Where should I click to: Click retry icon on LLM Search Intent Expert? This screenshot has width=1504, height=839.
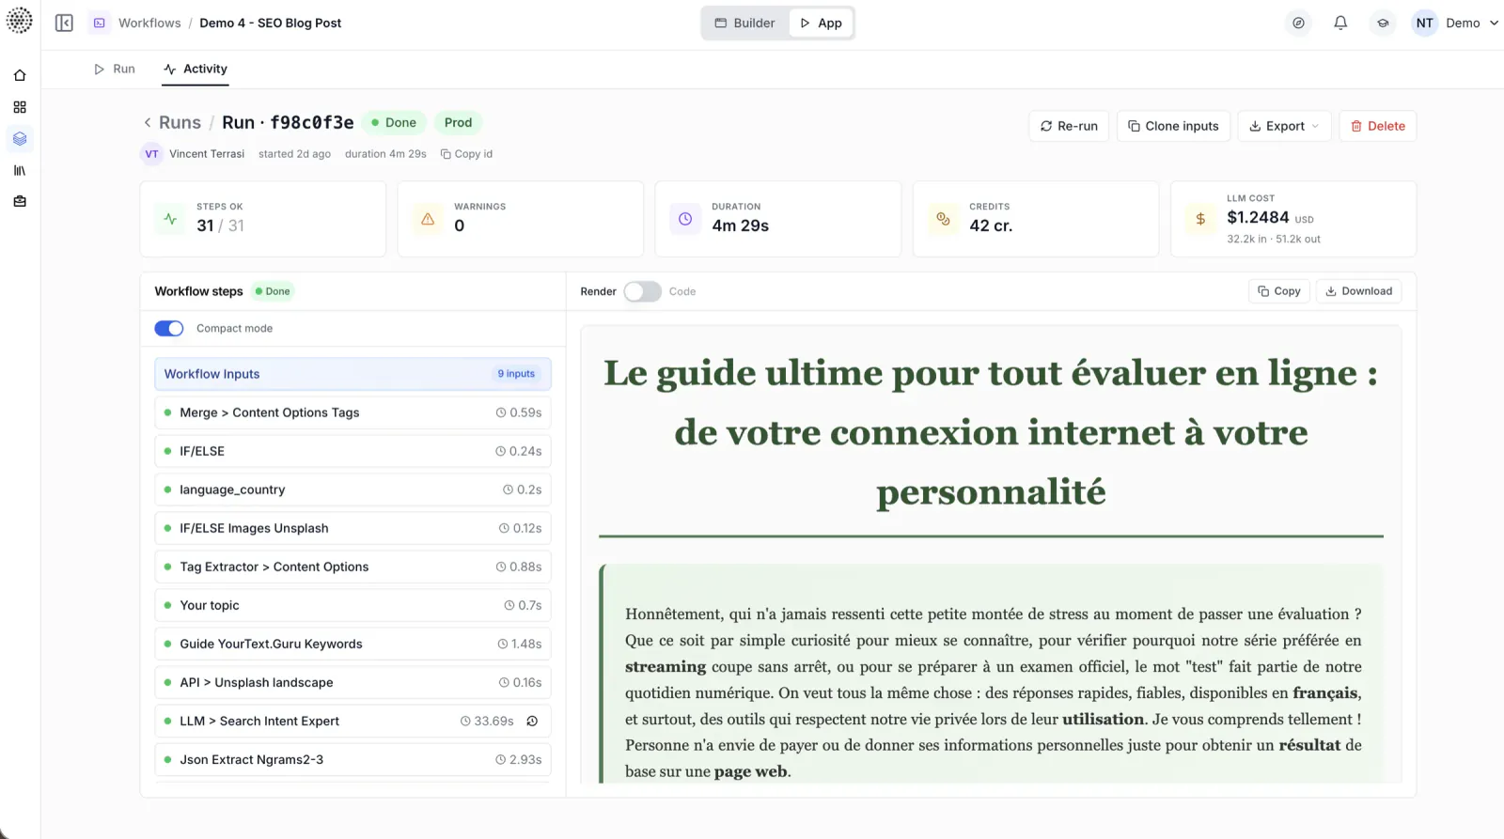[x=532, y=721]
